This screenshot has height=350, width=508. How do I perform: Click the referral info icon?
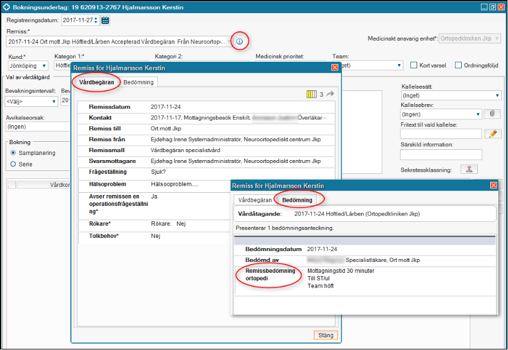point(239,41)
